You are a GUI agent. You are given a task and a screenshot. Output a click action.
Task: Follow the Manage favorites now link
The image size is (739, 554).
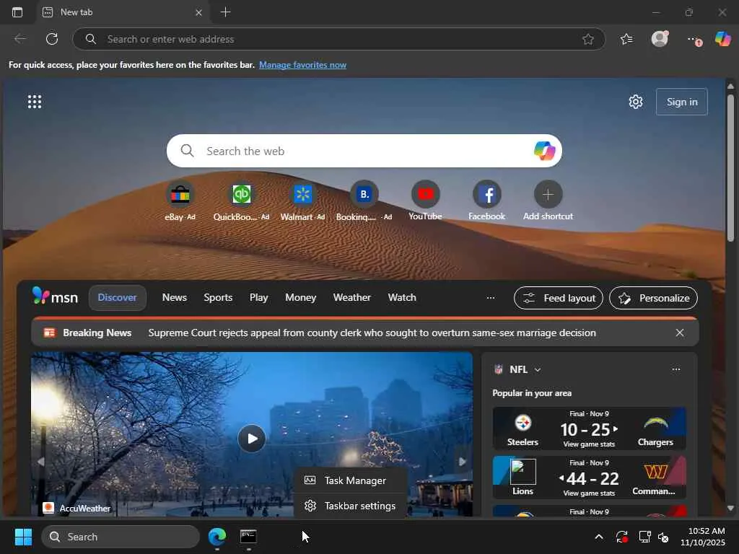pos(302,64)
